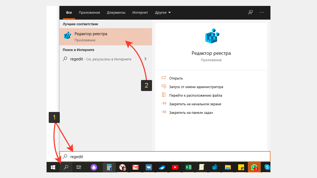Open Skype from the taskbar

pos(267,167)
